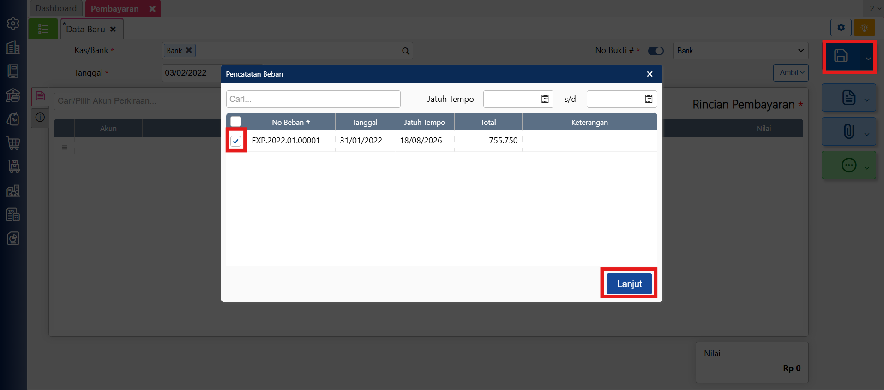Click the Lanjut button
884x390 pixels.
tap(629, 284)
